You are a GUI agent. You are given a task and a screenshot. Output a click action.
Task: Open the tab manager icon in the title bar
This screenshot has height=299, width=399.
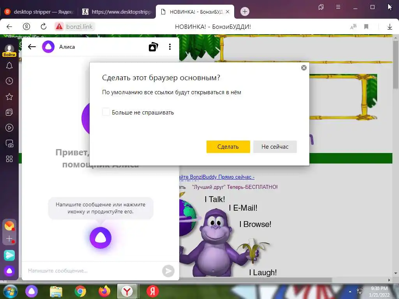[321, 7]
